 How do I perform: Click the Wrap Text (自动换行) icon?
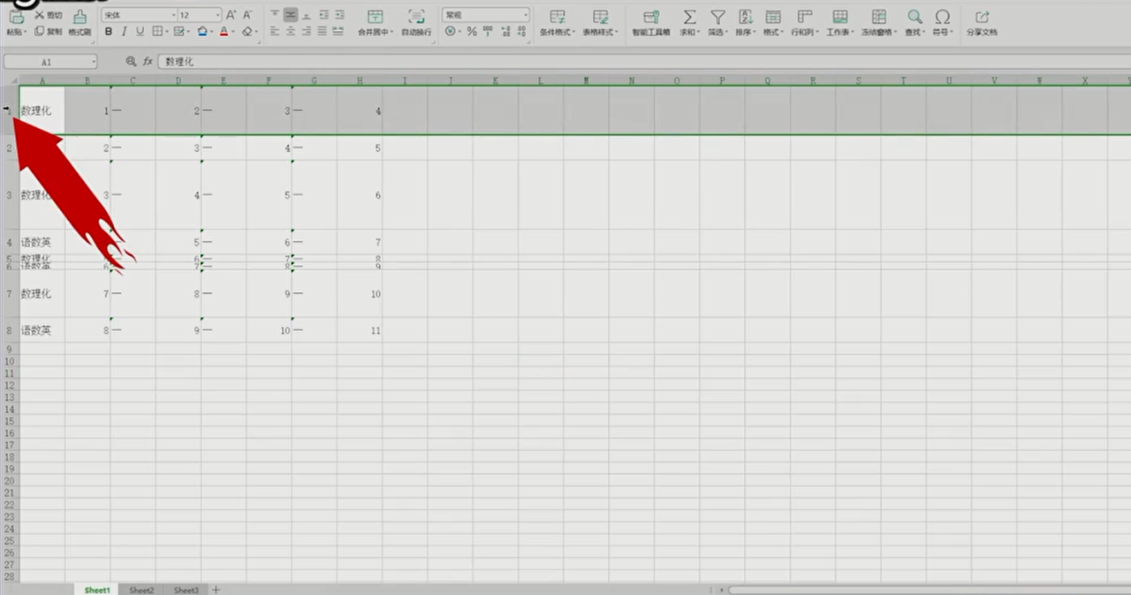click(x=416, y=17)
